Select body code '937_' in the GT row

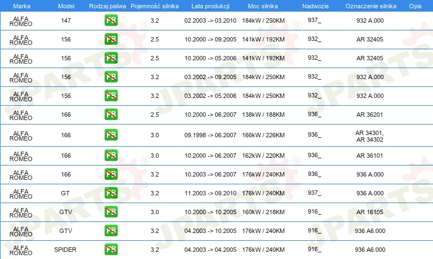(315, 193)
